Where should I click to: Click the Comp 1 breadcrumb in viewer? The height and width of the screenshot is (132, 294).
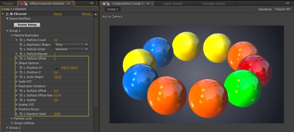(113, 9)
